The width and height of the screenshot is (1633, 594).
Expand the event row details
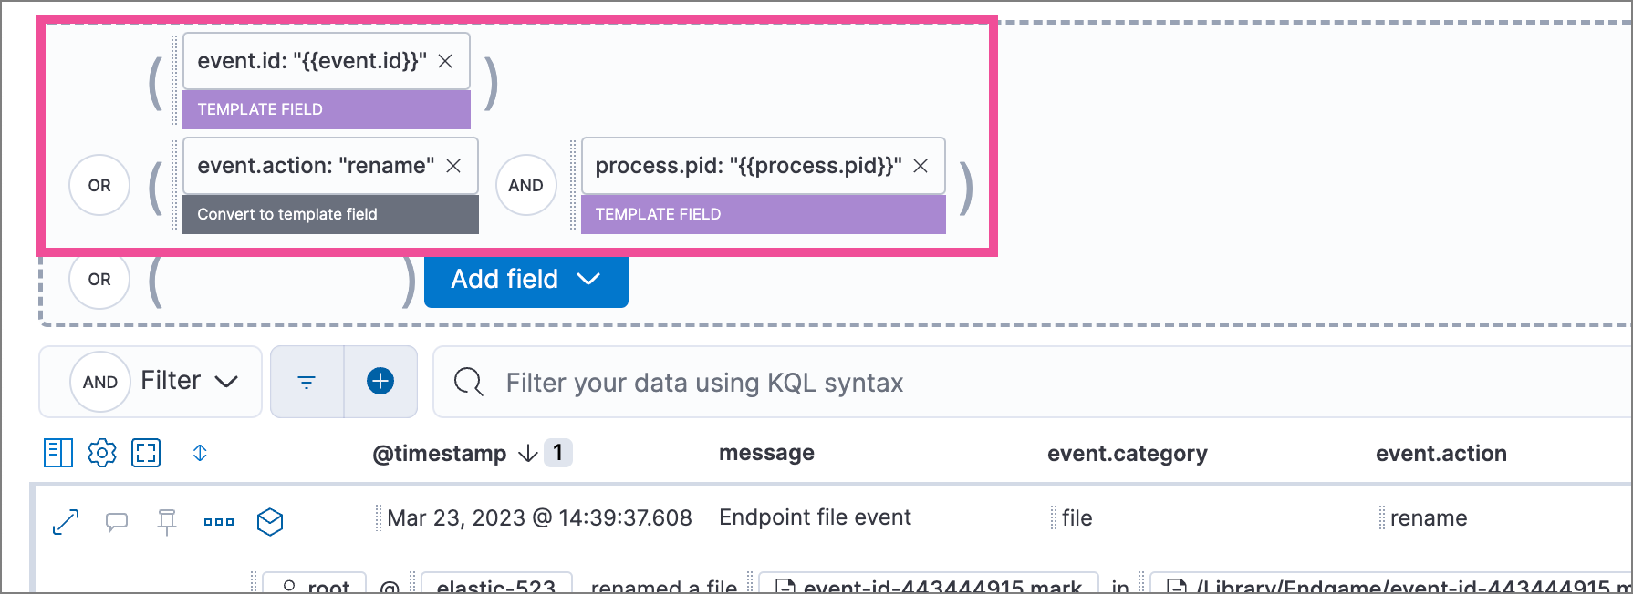[66, 522]
